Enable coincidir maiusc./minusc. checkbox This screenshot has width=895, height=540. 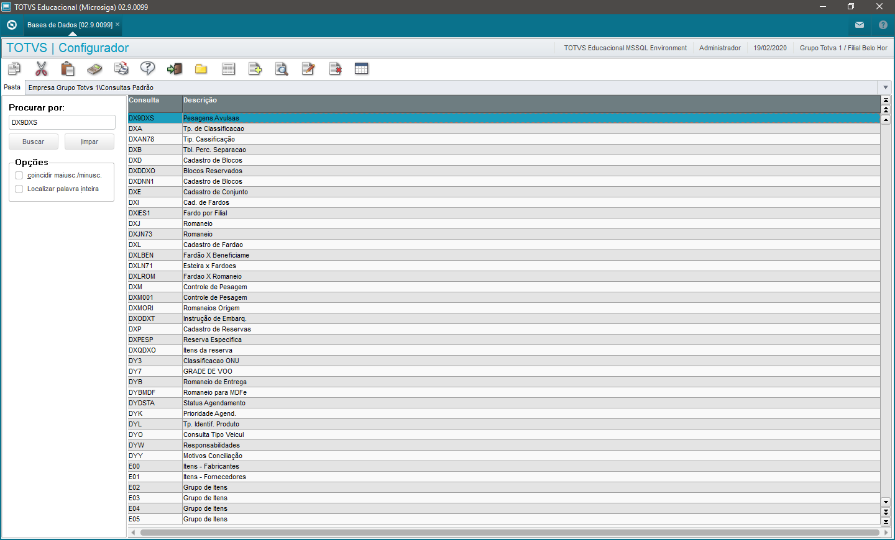[19, 176]
